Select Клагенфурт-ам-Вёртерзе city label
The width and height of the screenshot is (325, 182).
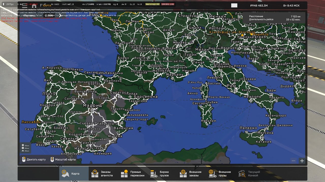click(232, 32)
